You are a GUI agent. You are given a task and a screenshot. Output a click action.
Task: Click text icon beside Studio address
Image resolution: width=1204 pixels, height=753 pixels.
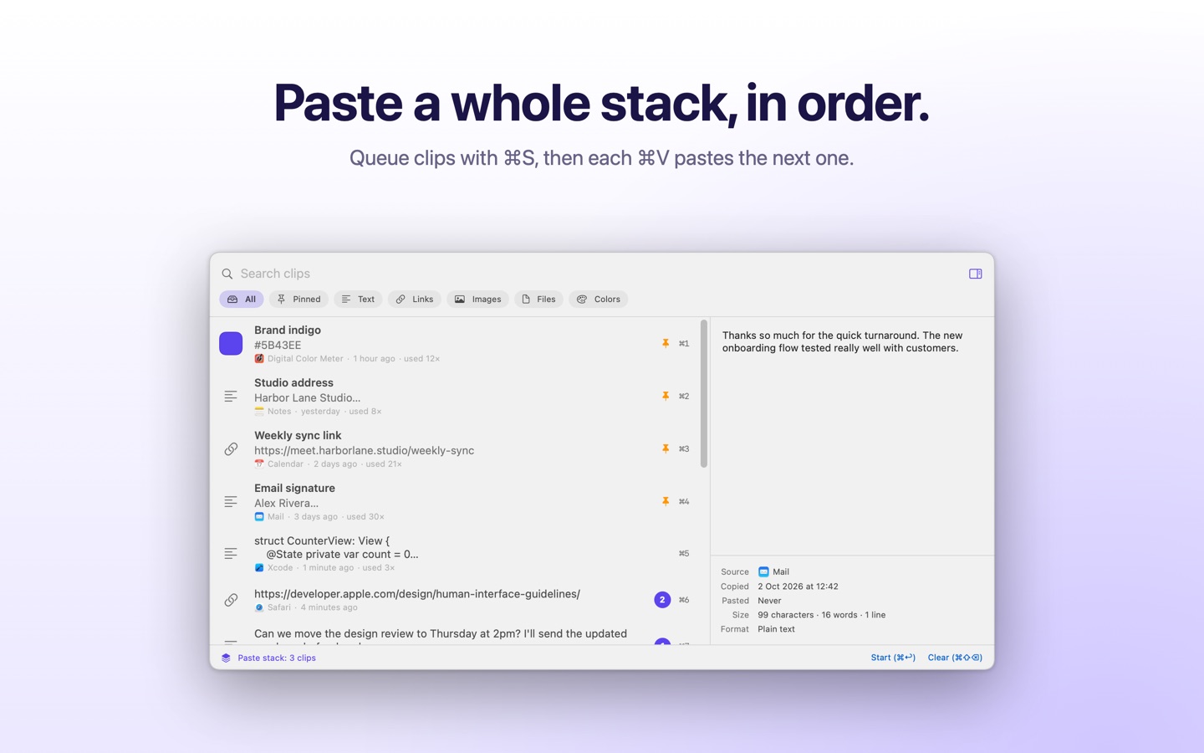pos(231,397)
